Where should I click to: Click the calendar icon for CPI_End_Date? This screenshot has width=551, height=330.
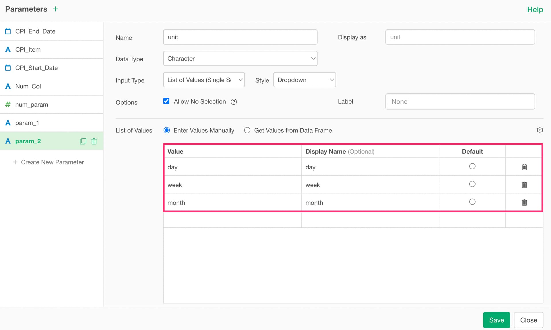[x=8, y=31]
